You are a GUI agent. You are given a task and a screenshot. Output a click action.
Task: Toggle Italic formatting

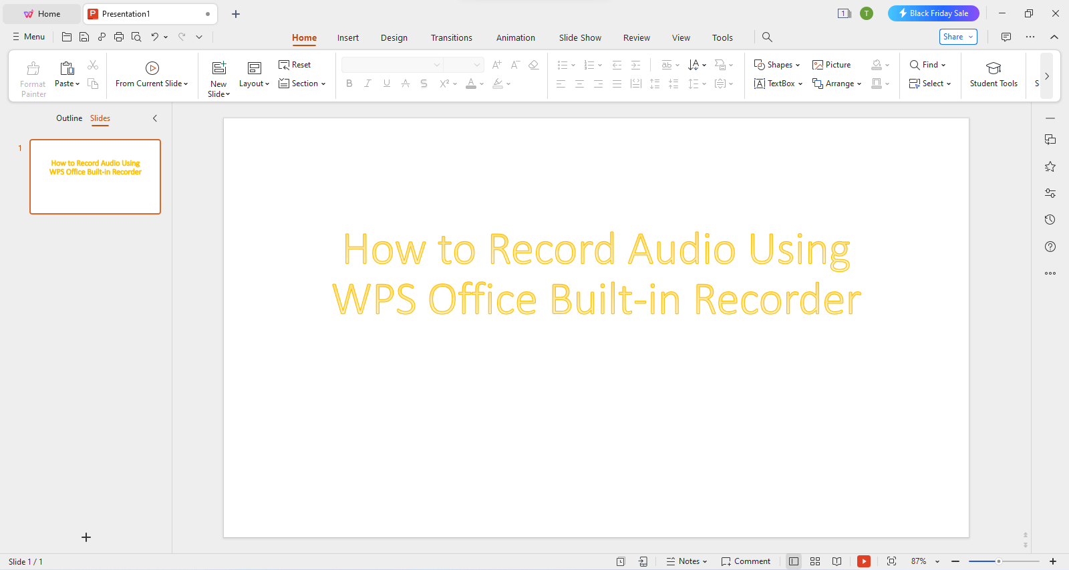pyautogui.click(x=367, y=84)
